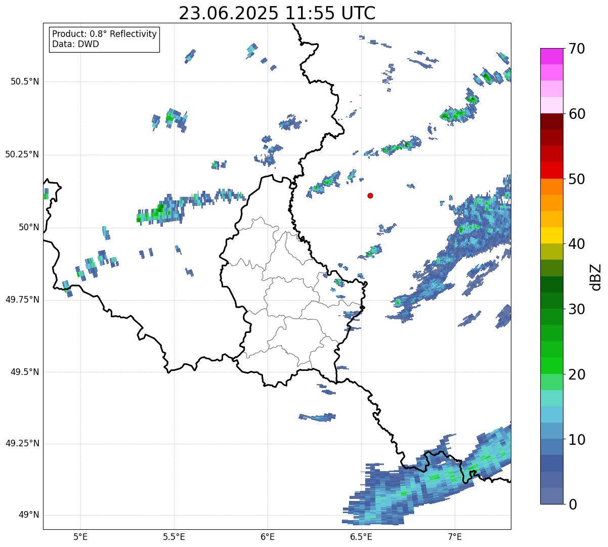Click the yellow colorbar segment above 40
Image resolution: width=608 pixels, height=547 pixels.
(552, 236)
